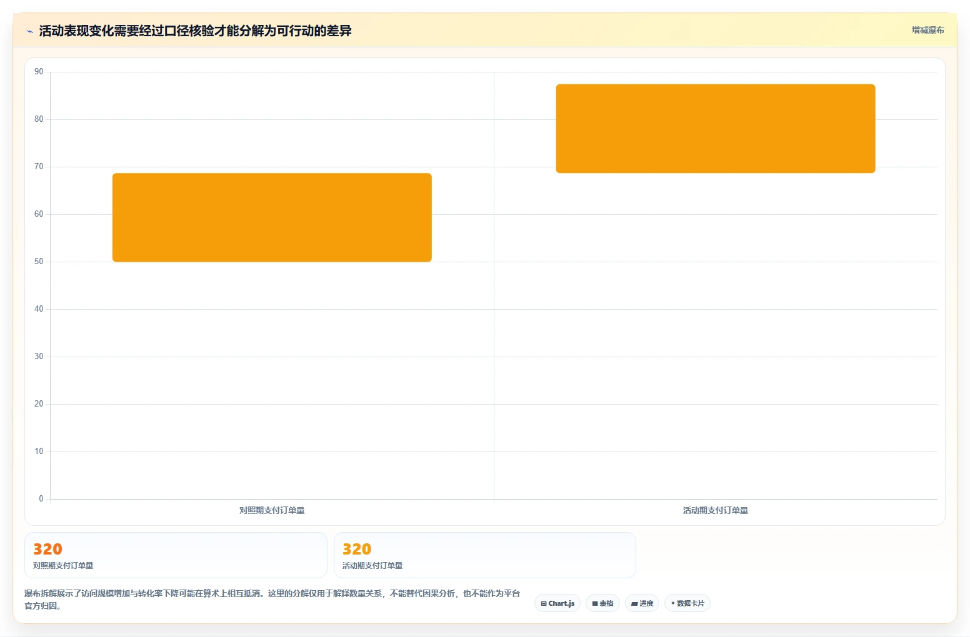Click the orange bar for 对照期支付订单量

click(272, 217)
